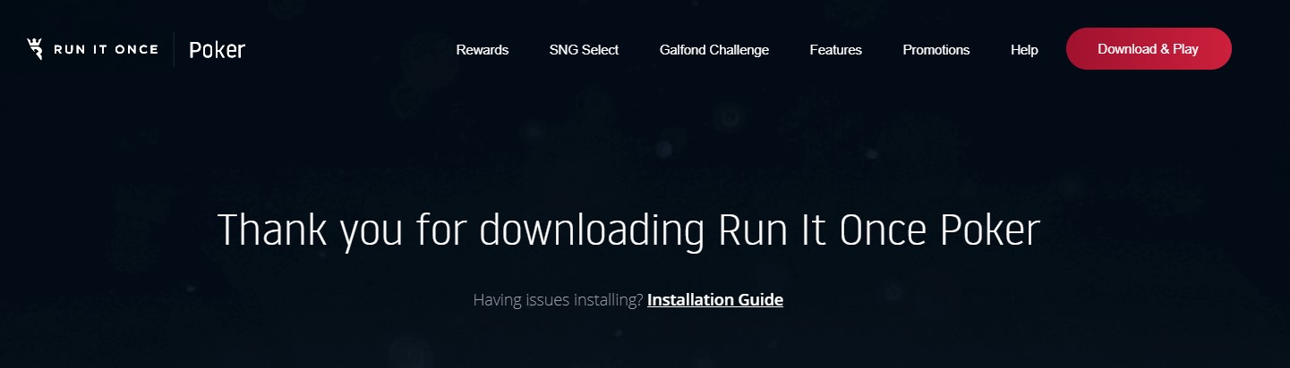The height and width of the screenshot is (368, 1290).
Task: Open the Help menu item
Action: click(x=1024, y=50)
